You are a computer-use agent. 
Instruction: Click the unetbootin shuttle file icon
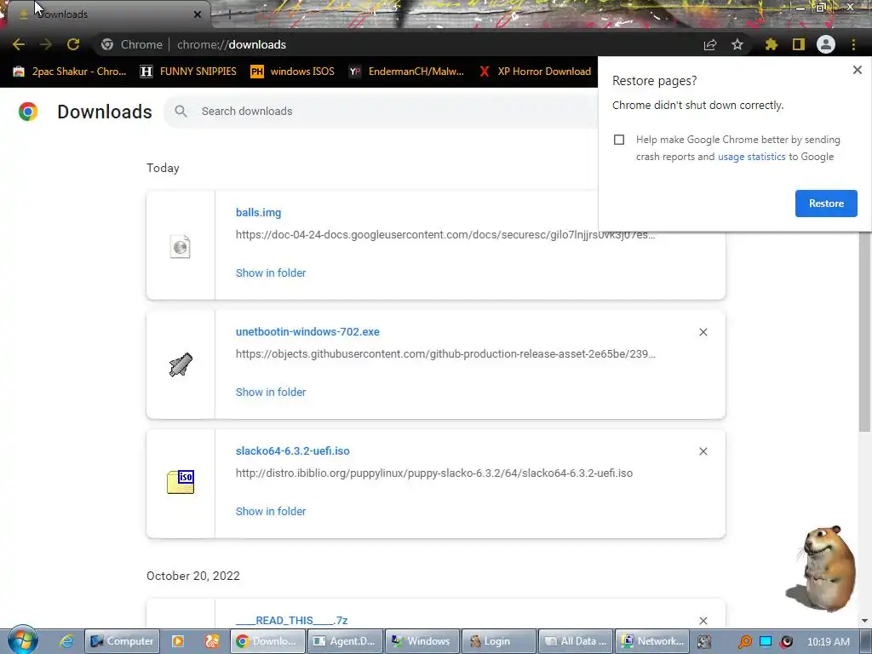click(x=181, y=364)
